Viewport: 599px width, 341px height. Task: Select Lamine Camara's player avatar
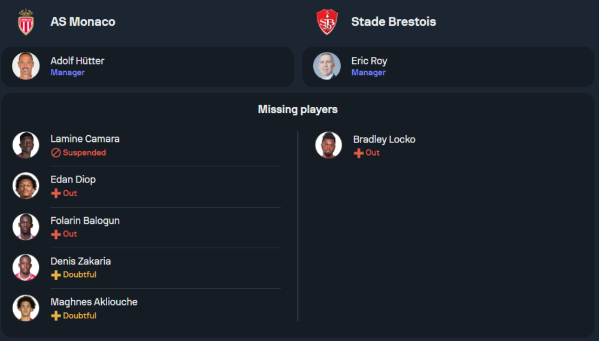pyautogui.click(x=26, y=145)
